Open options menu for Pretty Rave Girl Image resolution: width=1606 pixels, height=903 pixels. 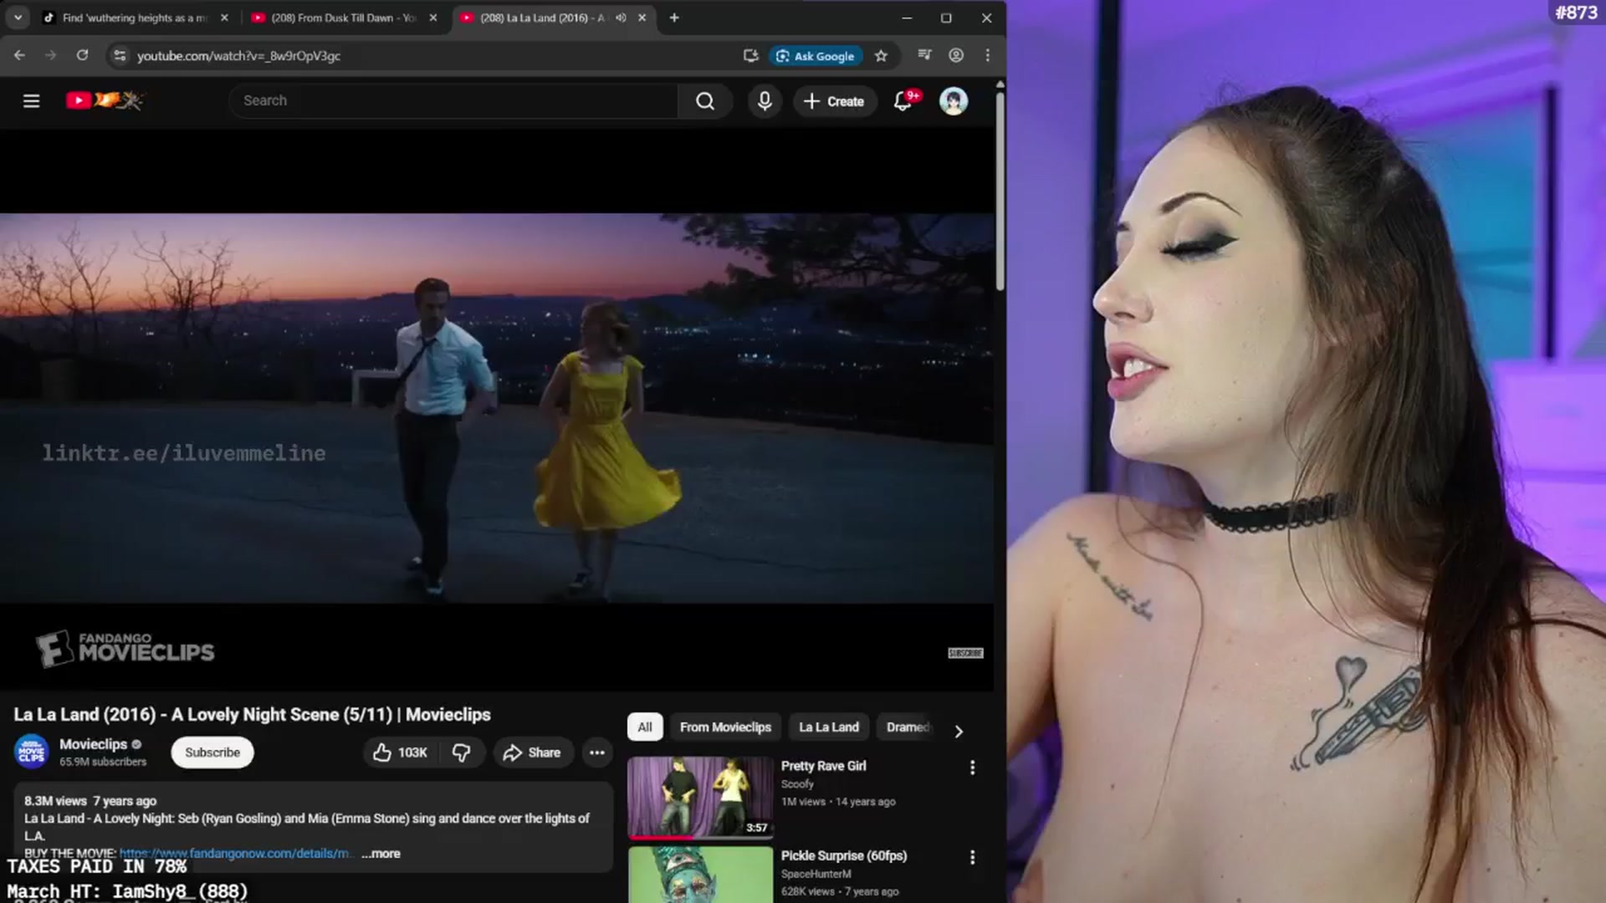pyautogui.click(x=972, y=768)
